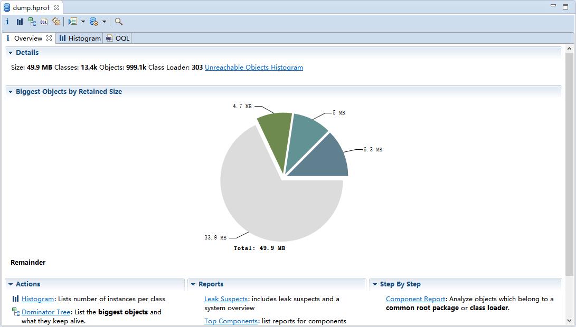Screen dimensions: 576x327
Task: Click the 4.7 MB chart label
Action: tap(242, 106)
